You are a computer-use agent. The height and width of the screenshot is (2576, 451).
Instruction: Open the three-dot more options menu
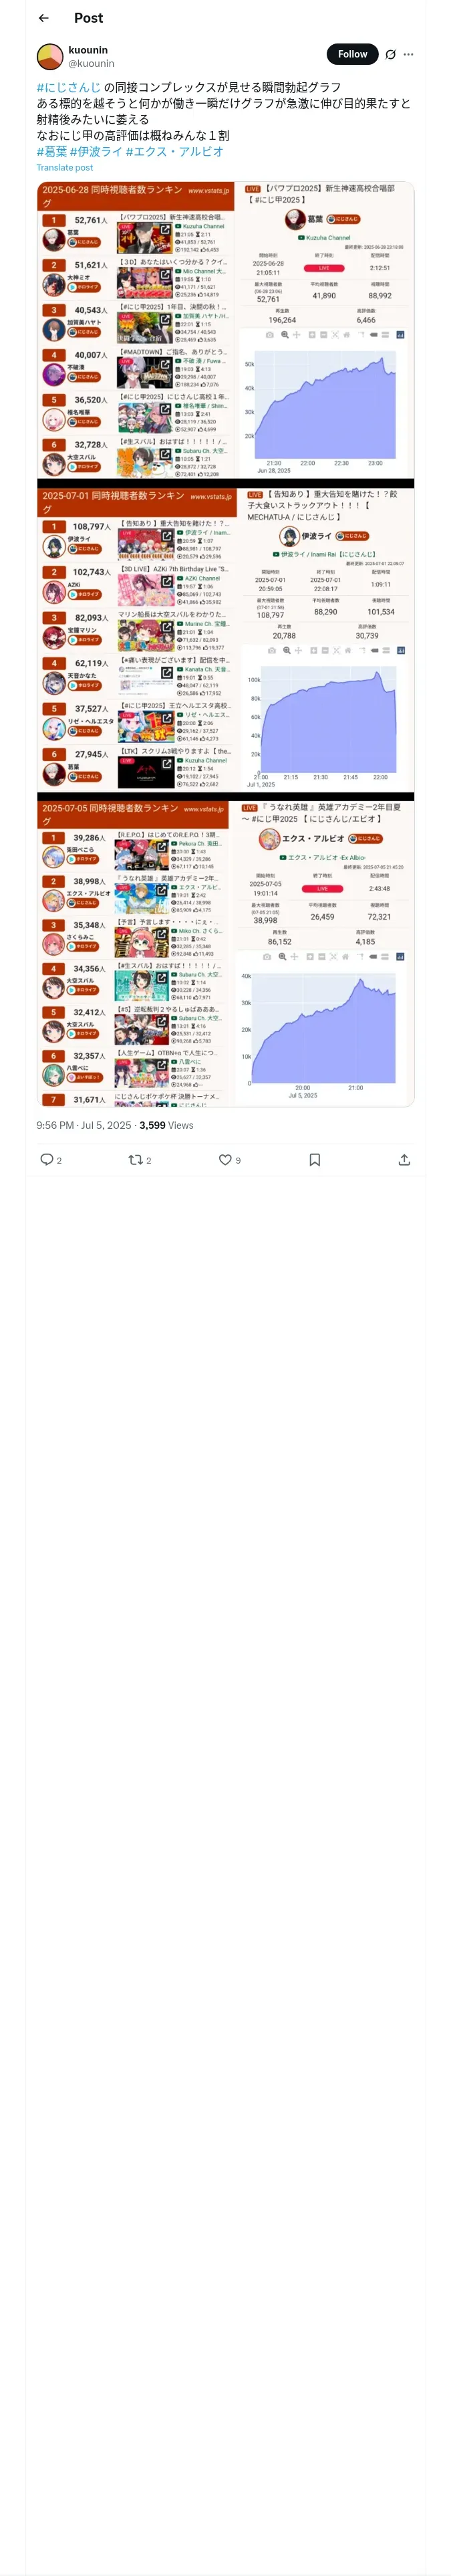(x=408, y=54)
